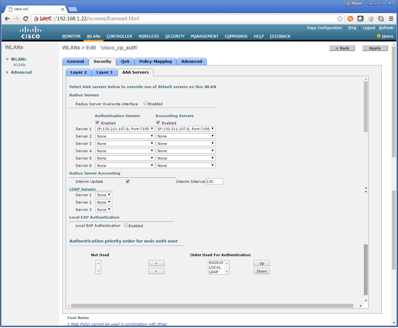Switch to the Advanced WLAN tab
Screen dimensions: 398x328
191,62
